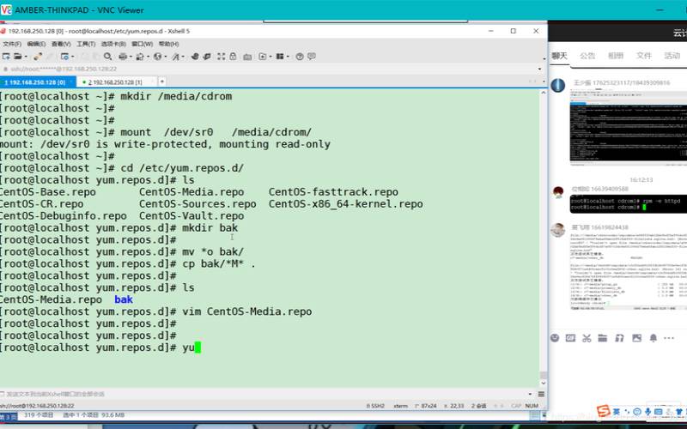Switch to session tab 2 192.168.250.128 [1]
Viewport: 687px width, 429px height.
116,82
